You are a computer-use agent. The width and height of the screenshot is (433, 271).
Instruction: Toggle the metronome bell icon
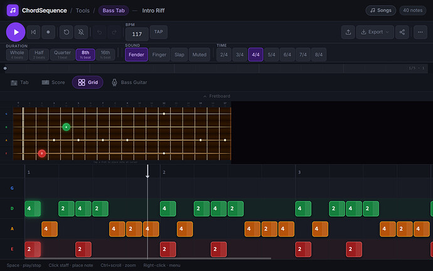pyautogui.click(x=81, y=32)
